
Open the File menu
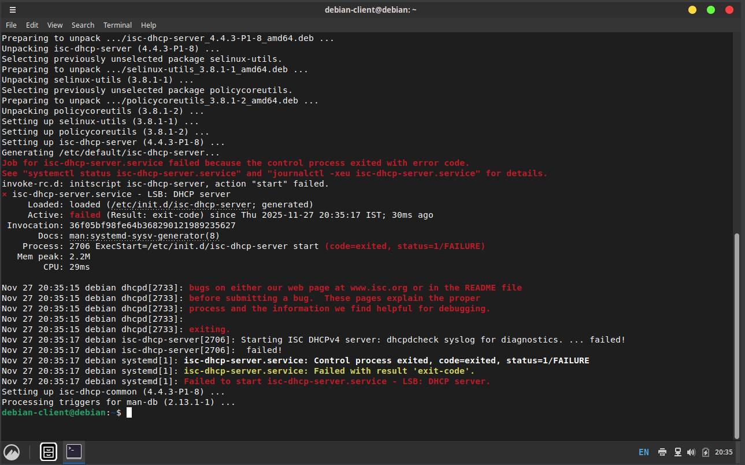[12, 25]
